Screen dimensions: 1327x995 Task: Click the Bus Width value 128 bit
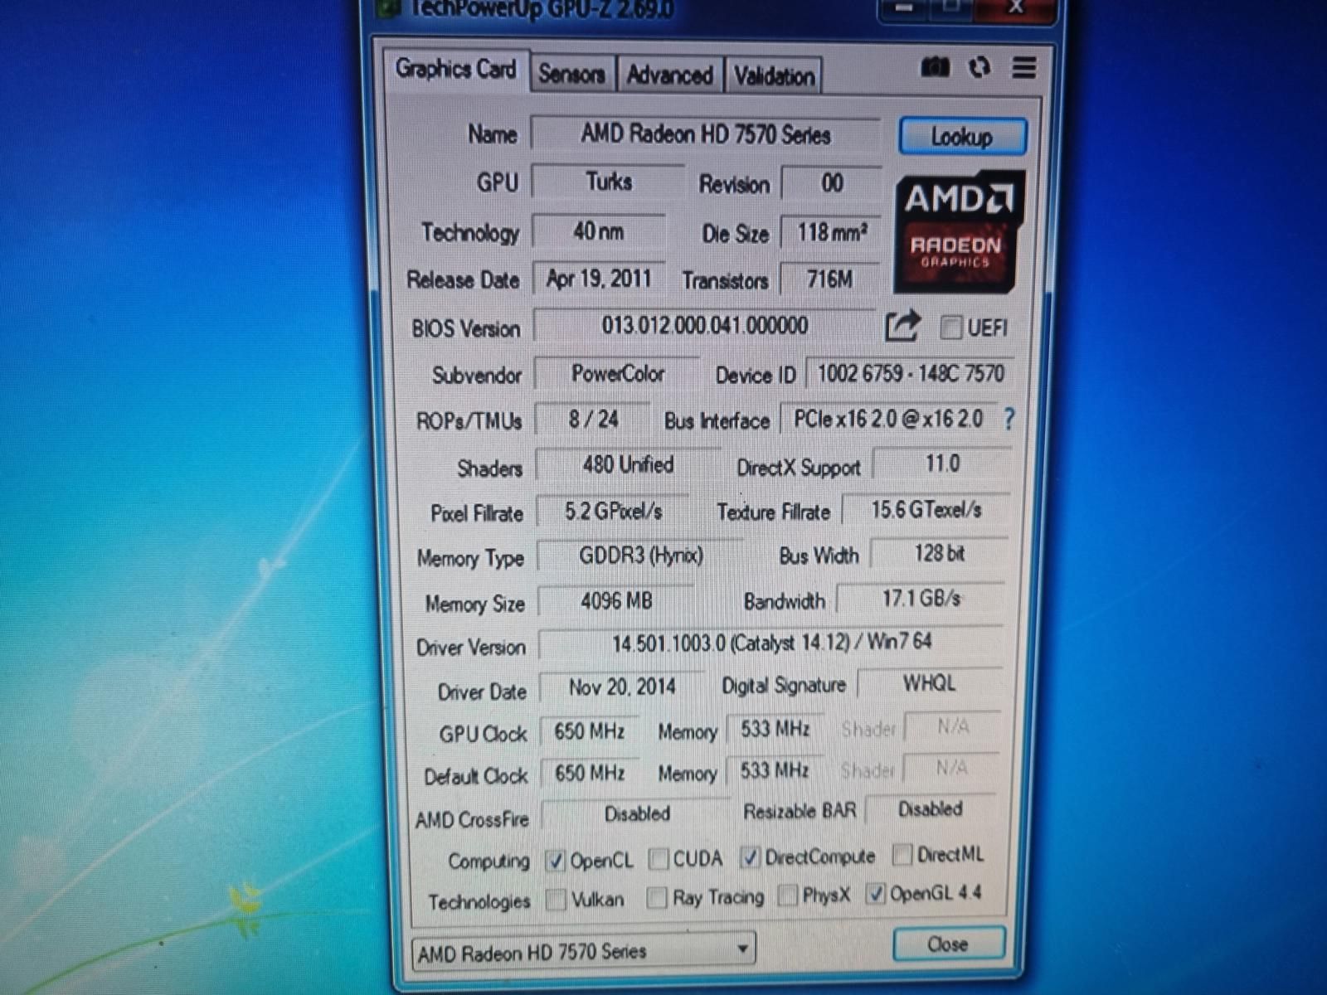tap(939, 554)
